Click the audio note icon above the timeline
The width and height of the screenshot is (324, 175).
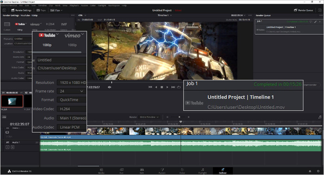click(x=320, y=117)
